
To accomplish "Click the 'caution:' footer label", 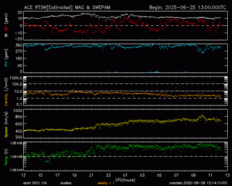I will pyautogui.click(x=66, y=183).
